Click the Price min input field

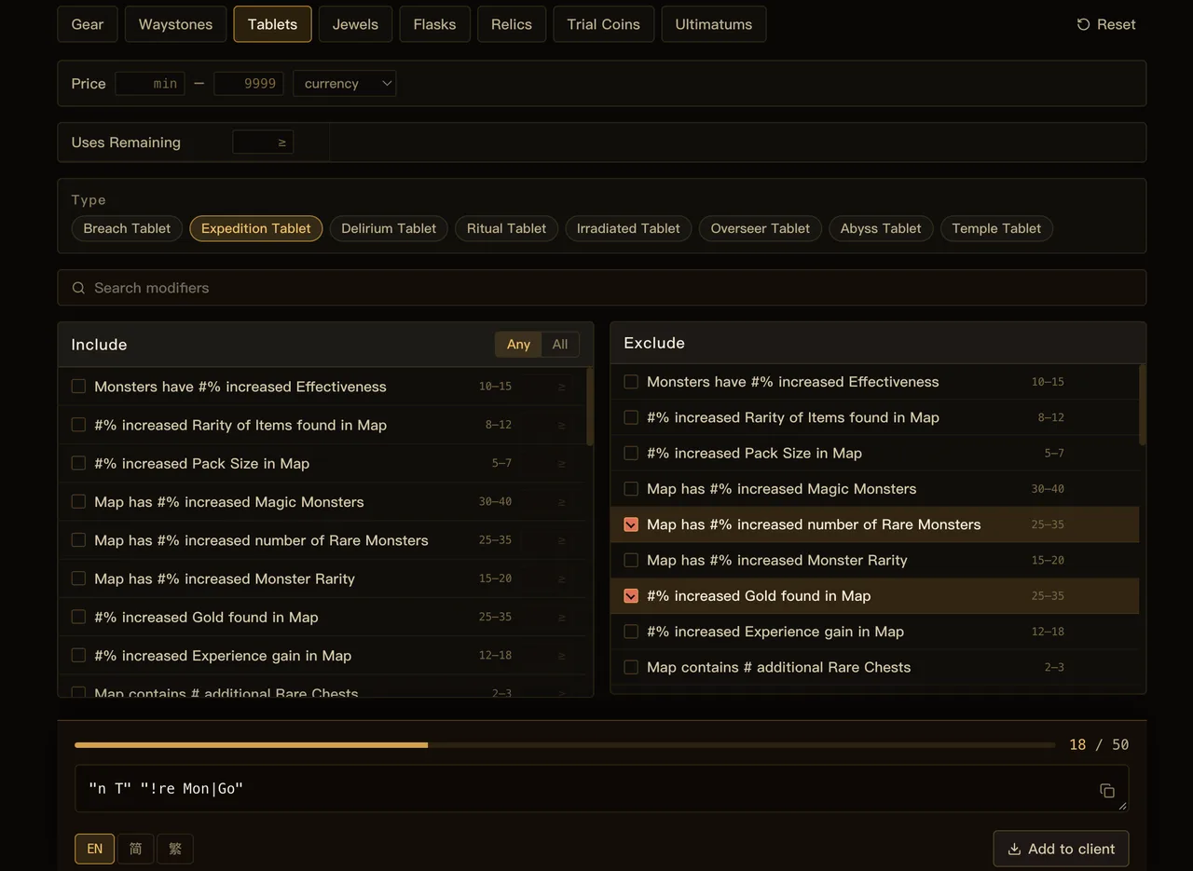pyautogui.click(x=150, y=84)
